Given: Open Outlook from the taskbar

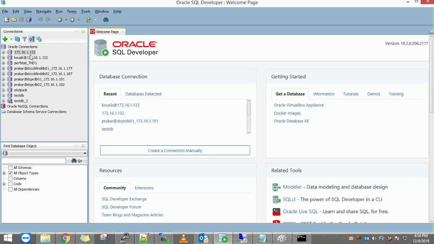Looking at the screenshot, I should click(204, 238).
